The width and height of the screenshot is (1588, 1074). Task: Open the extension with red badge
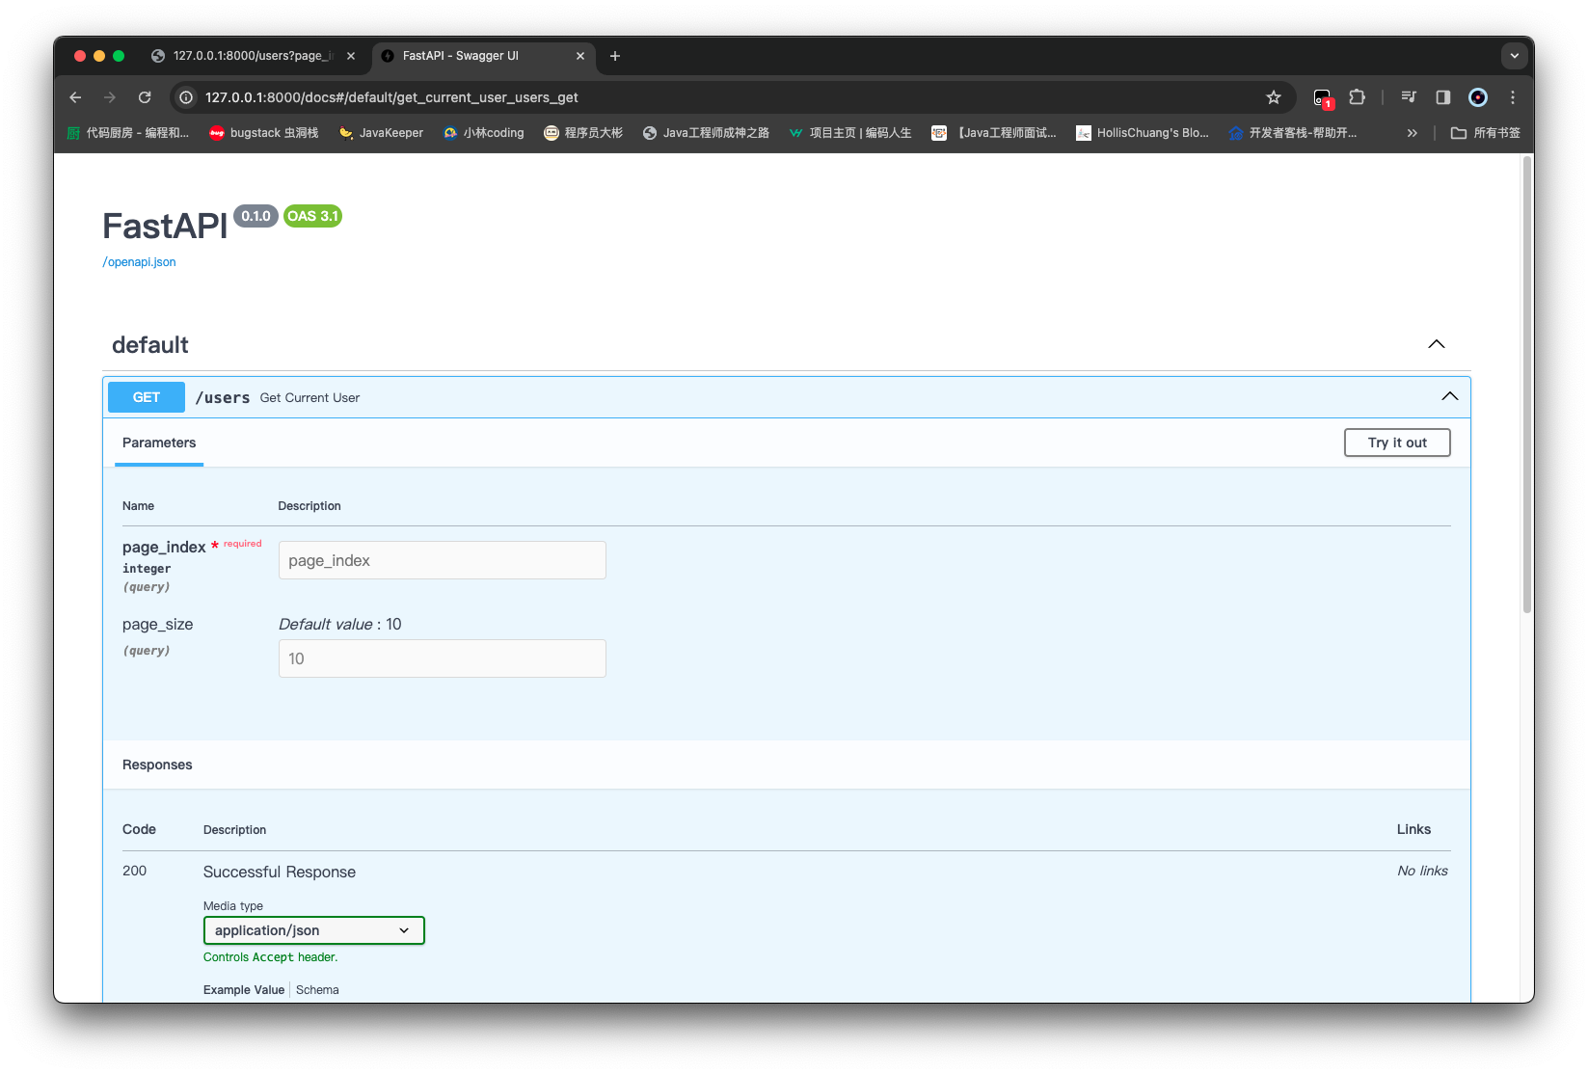pyautogui.click(x=1323, y=97)
